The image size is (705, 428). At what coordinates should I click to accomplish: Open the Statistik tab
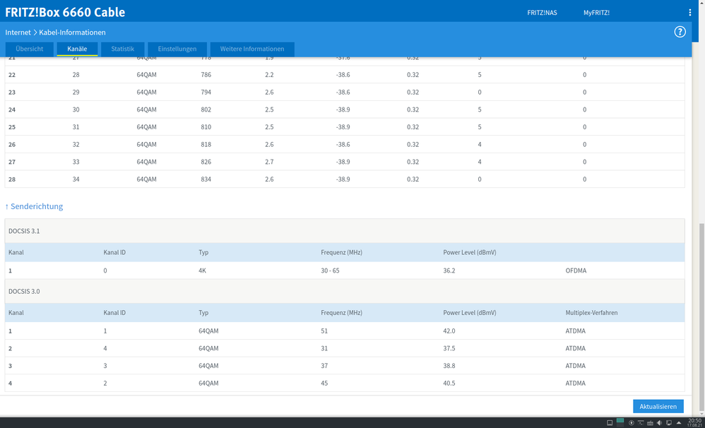tap(122, 49)
